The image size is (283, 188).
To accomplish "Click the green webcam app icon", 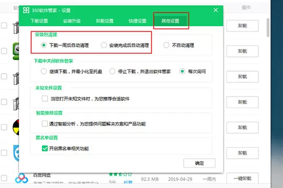I will point(16,51).
